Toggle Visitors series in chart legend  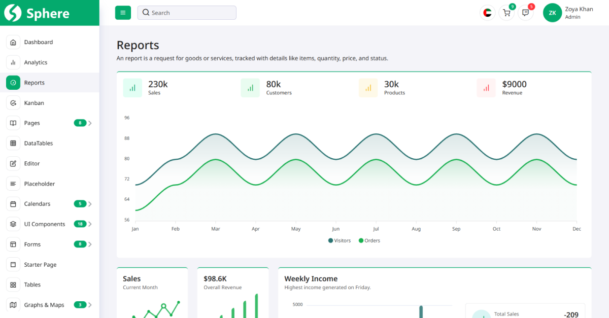point(340,240)
